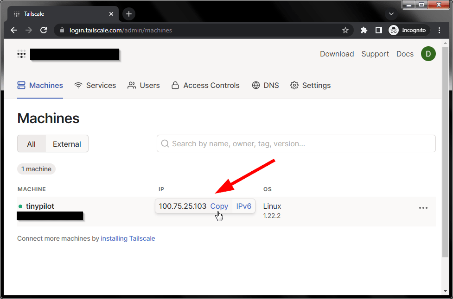Switch to the IPv6 address

tap(243, 206)
